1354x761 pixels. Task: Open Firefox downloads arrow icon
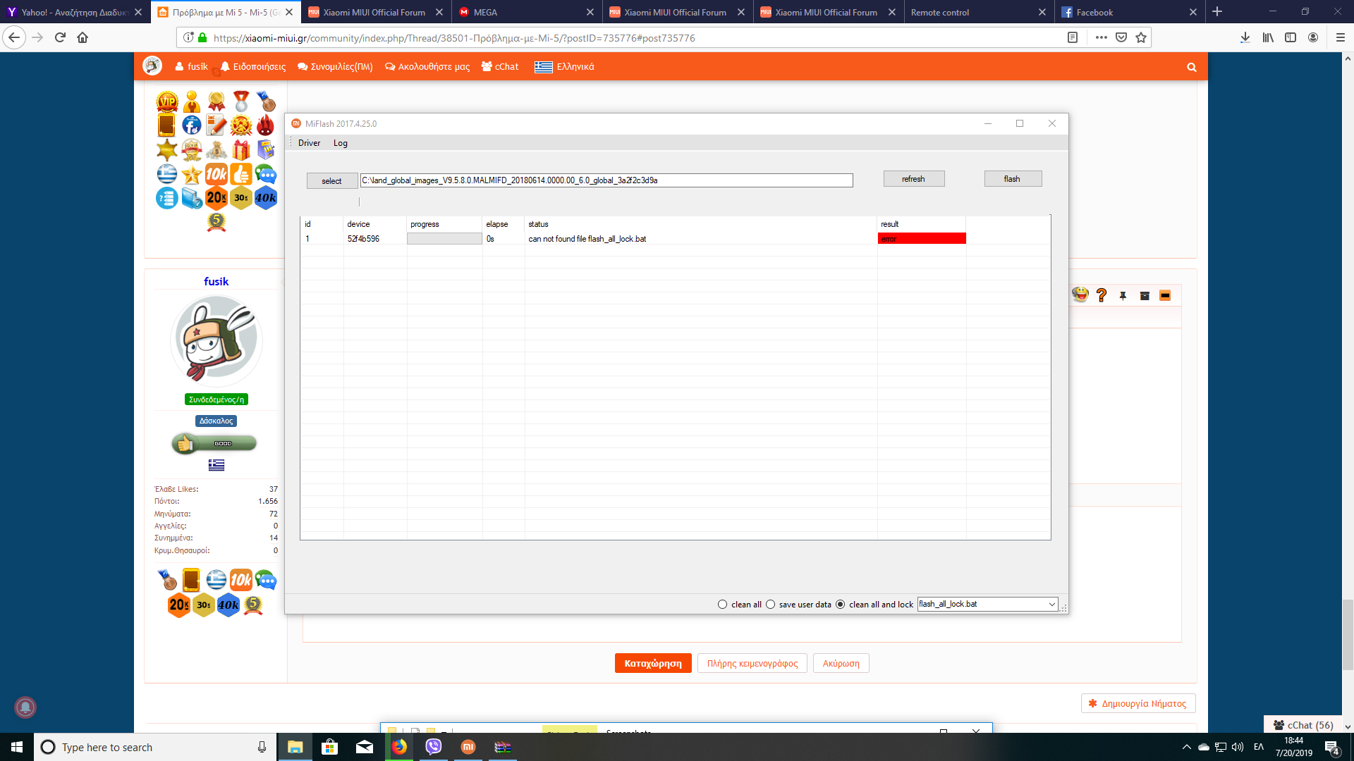[x=1245, y=37]
